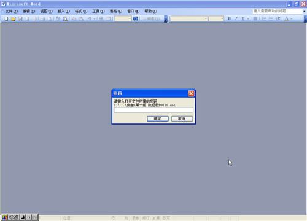
Task: Open the 格式 menu
Action: pyautogui.click(x=81, y=11)
